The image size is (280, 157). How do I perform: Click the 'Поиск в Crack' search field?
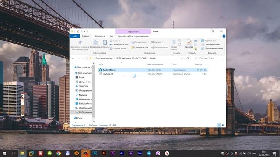pyautogui.click(x=208, y=58)
